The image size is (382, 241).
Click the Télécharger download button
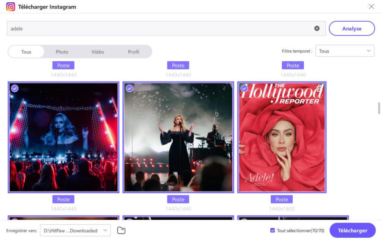click(x=352, y=230)
